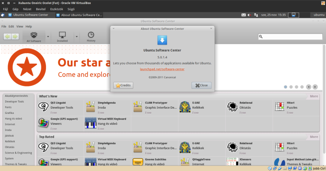Open Virtual MIDI Keyboard in What's New
The image size is (326, 171).
(108, 124)
